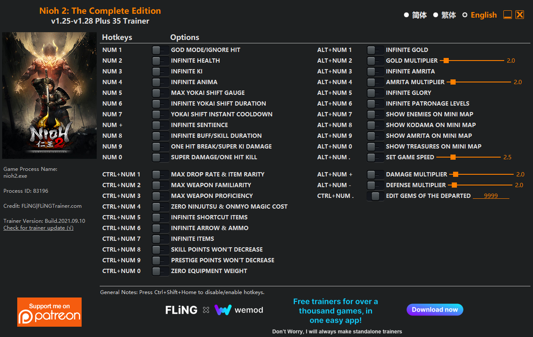Click Edit Gems of the Departed value field
533x337 pixels.
coord(490,196)
